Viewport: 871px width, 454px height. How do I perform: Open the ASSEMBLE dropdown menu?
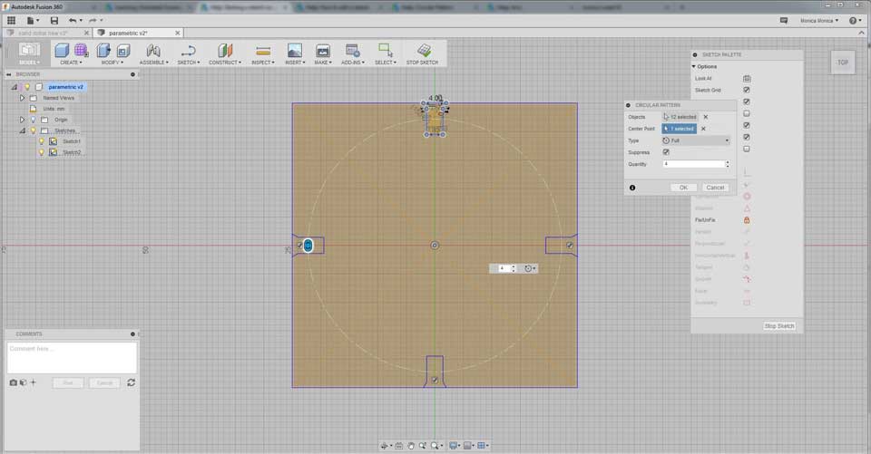click(x=154, y=63)
